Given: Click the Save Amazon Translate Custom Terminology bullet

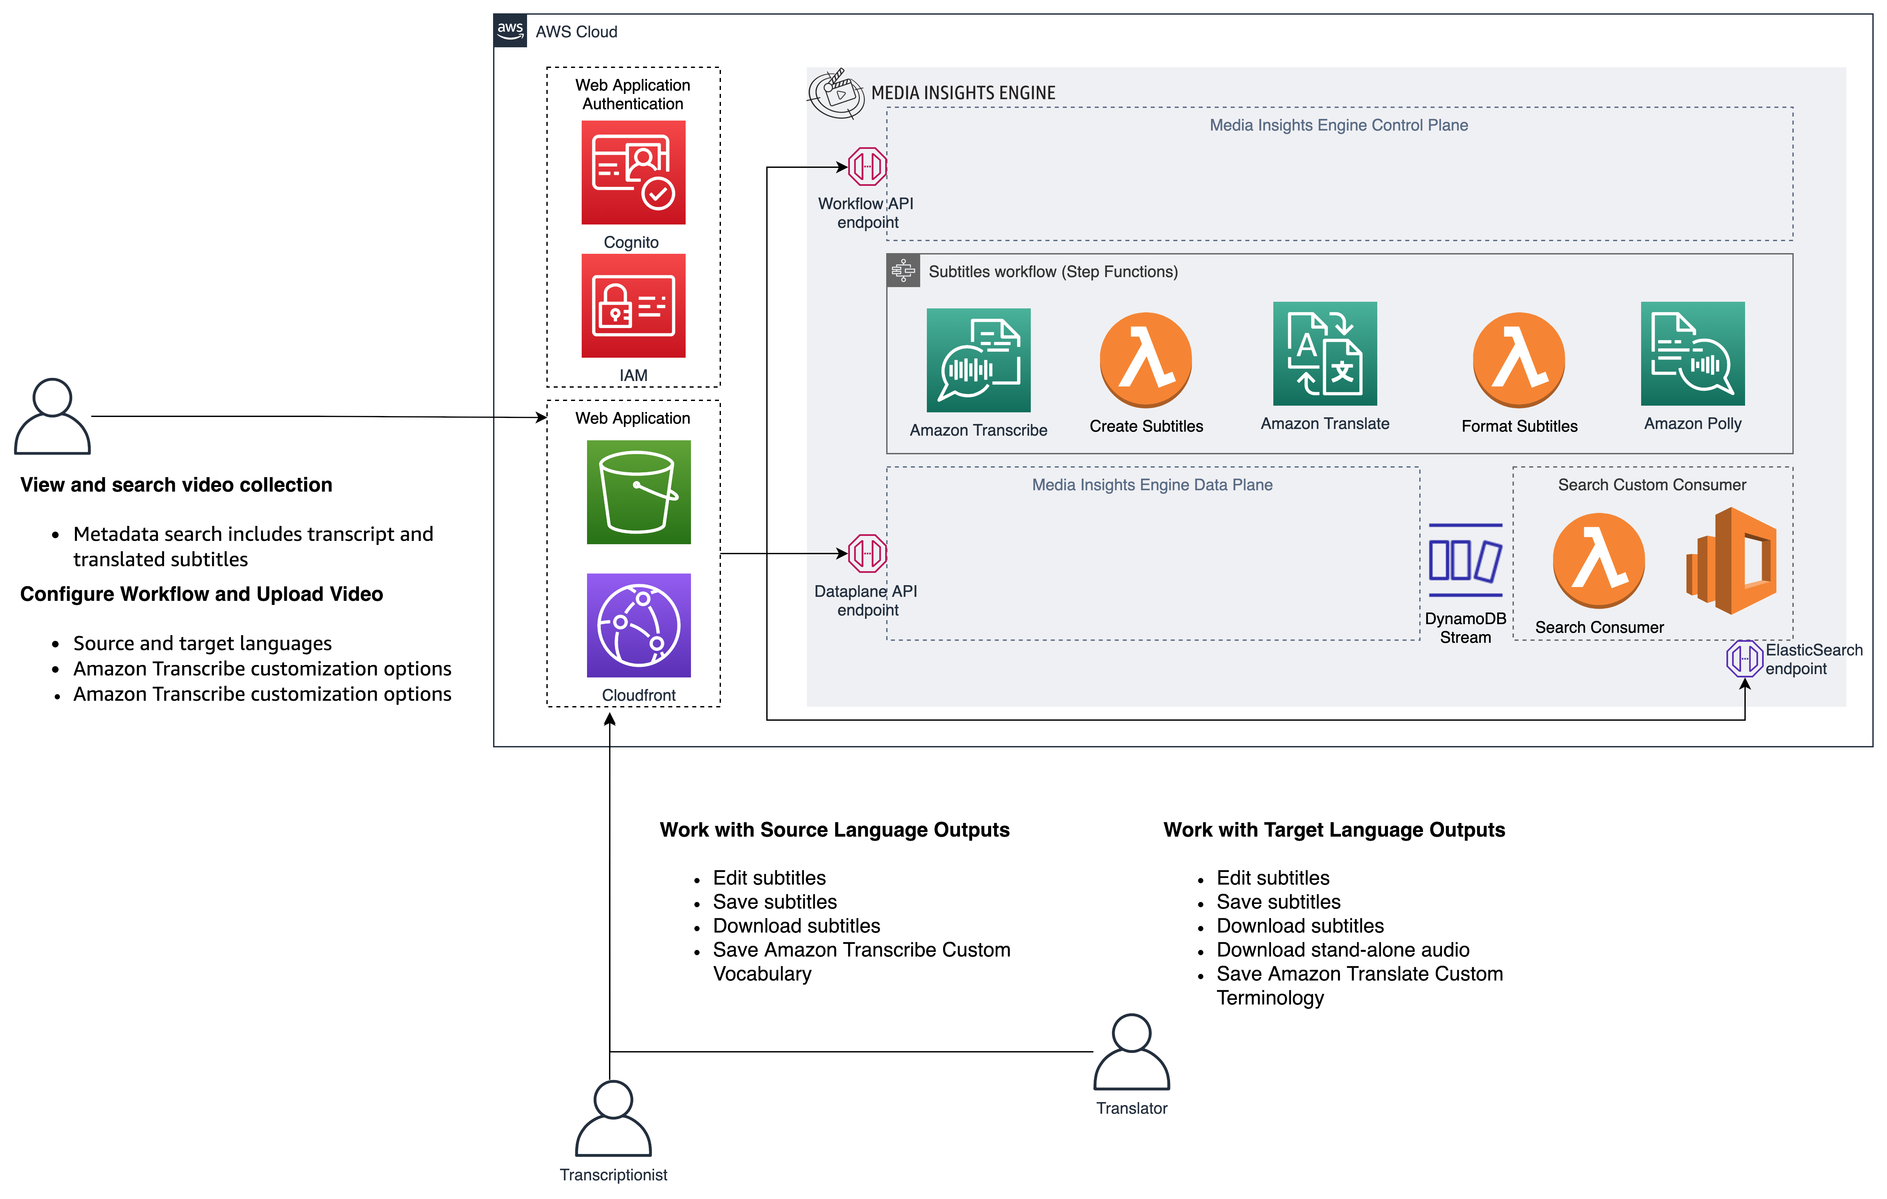Looking at the screenshot, I should [x=1360, y=986].
